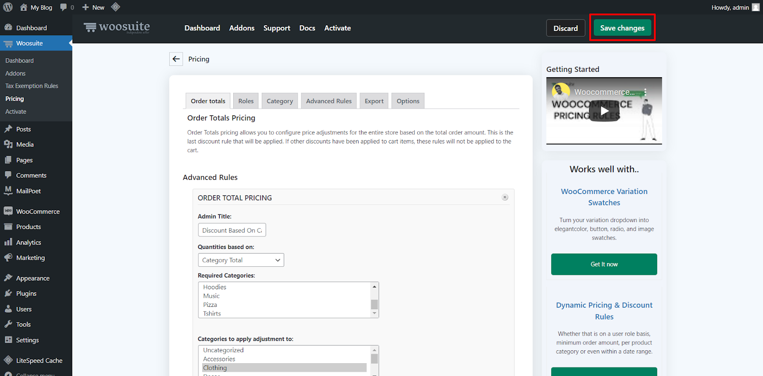763x376 pixels.
Task: Click the WordPress logo icon
Action: [x=8, y=7]
